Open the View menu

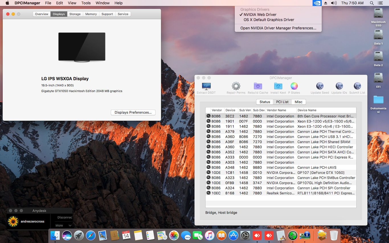[x=72, y=3]
